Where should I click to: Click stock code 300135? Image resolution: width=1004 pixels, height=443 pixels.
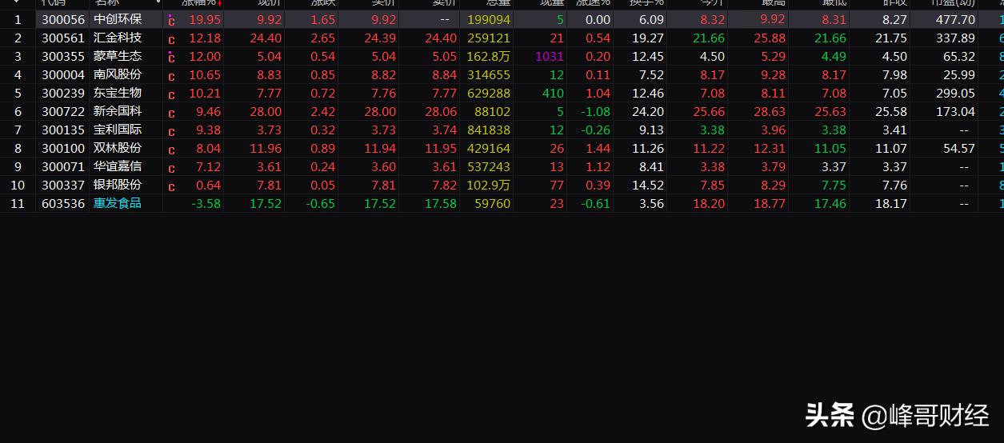tap(63, 130)
